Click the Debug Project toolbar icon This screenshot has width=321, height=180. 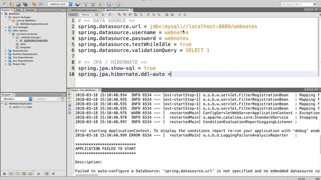click(x=109, y=4)
